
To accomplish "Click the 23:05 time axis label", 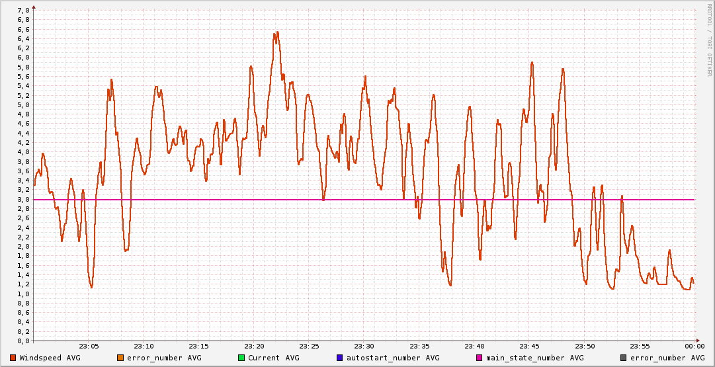I will [x=89, y=346].
